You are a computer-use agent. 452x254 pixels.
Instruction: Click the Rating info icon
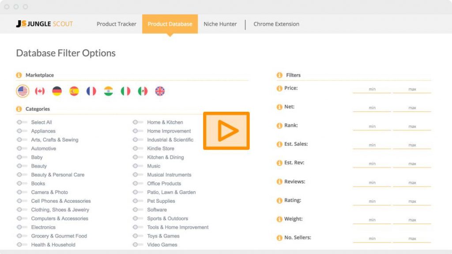tap(279, 200)
